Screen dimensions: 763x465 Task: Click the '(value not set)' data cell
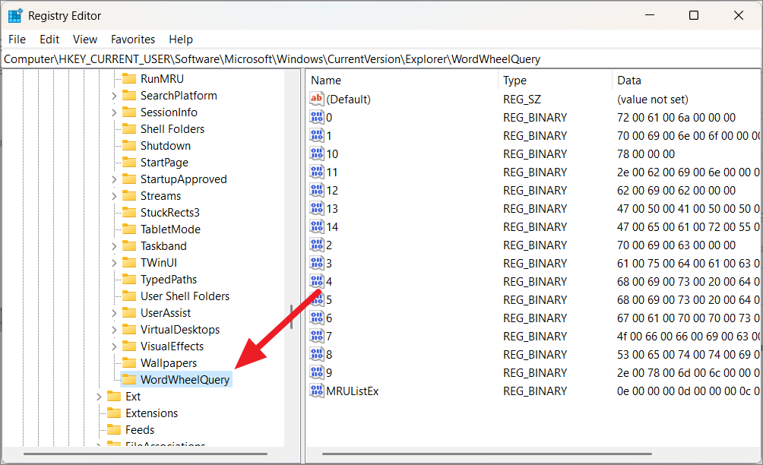[x=653, y=100]
